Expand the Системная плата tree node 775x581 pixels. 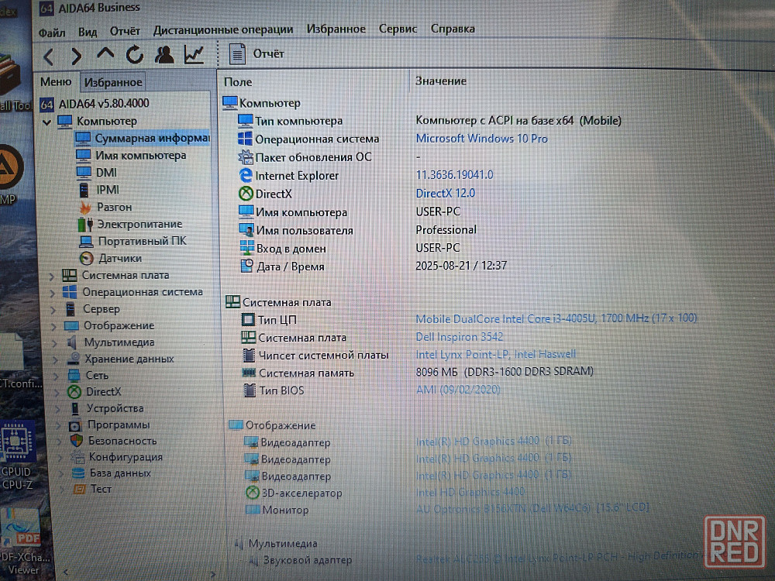click(x=51, y=277)
